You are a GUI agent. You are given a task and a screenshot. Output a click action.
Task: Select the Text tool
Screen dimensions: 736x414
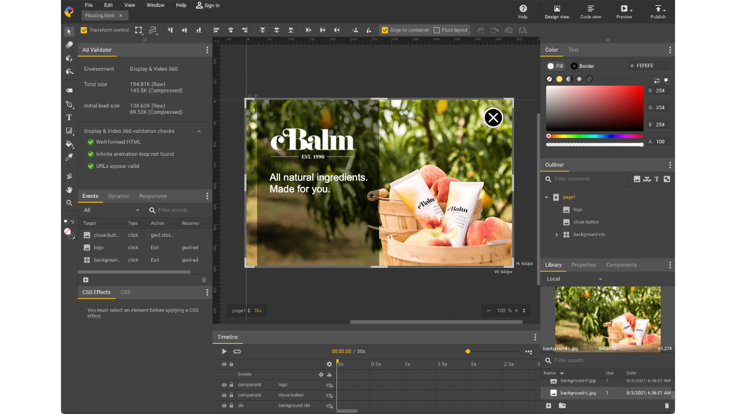click(69, 117)
